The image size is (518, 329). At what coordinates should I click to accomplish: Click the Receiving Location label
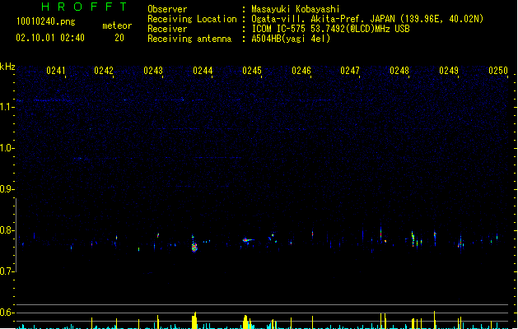192,19
